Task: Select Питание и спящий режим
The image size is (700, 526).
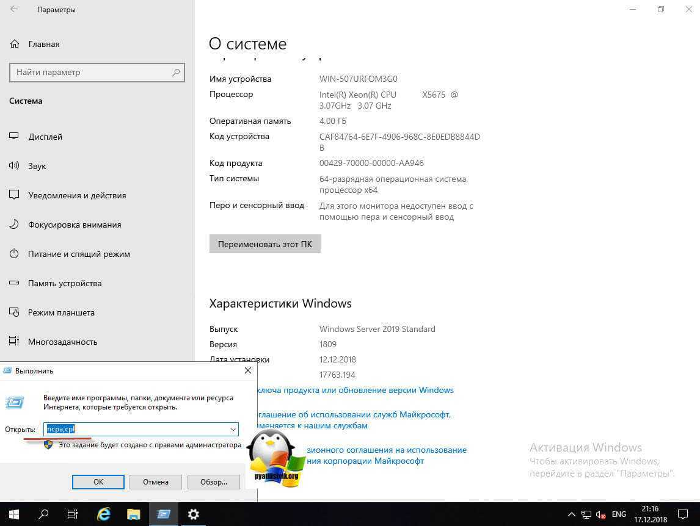Action: [x=79, y=254]
